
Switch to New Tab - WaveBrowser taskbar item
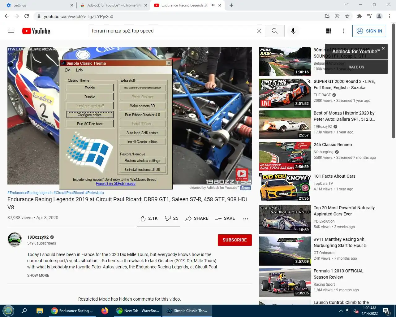(138, 311)
